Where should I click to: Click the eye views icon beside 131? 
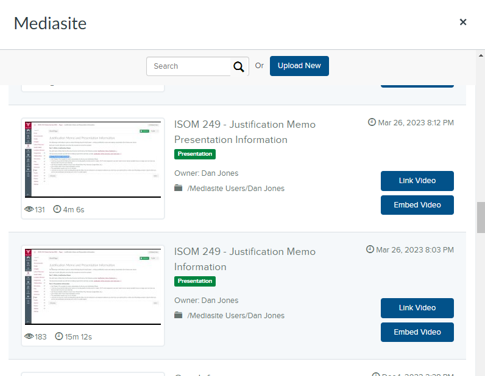click(x=29, y=209)
